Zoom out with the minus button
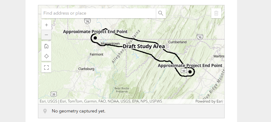271x122 pixels. (46, 35)
